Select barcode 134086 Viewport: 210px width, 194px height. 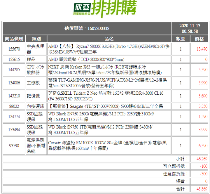[14, 83]
